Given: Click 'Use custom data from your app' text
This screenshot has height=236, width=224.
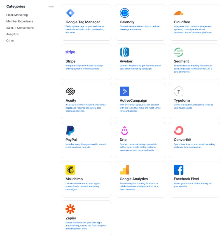Looking at the screenshot, I should click(83, 186).
